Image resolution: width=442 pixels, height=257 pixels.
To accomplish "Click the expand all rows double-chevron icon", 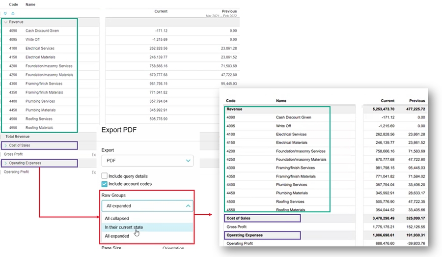I will coord(5,13).
